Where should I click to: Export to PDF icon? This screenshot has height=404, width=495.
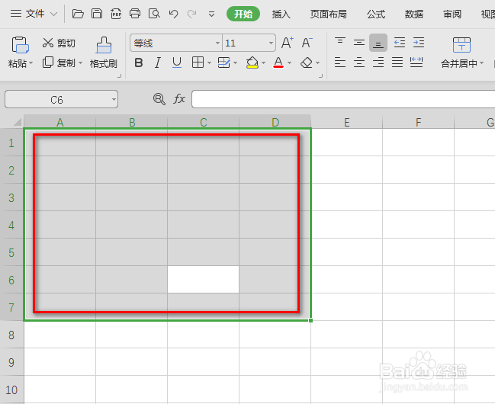pos(116,14)
